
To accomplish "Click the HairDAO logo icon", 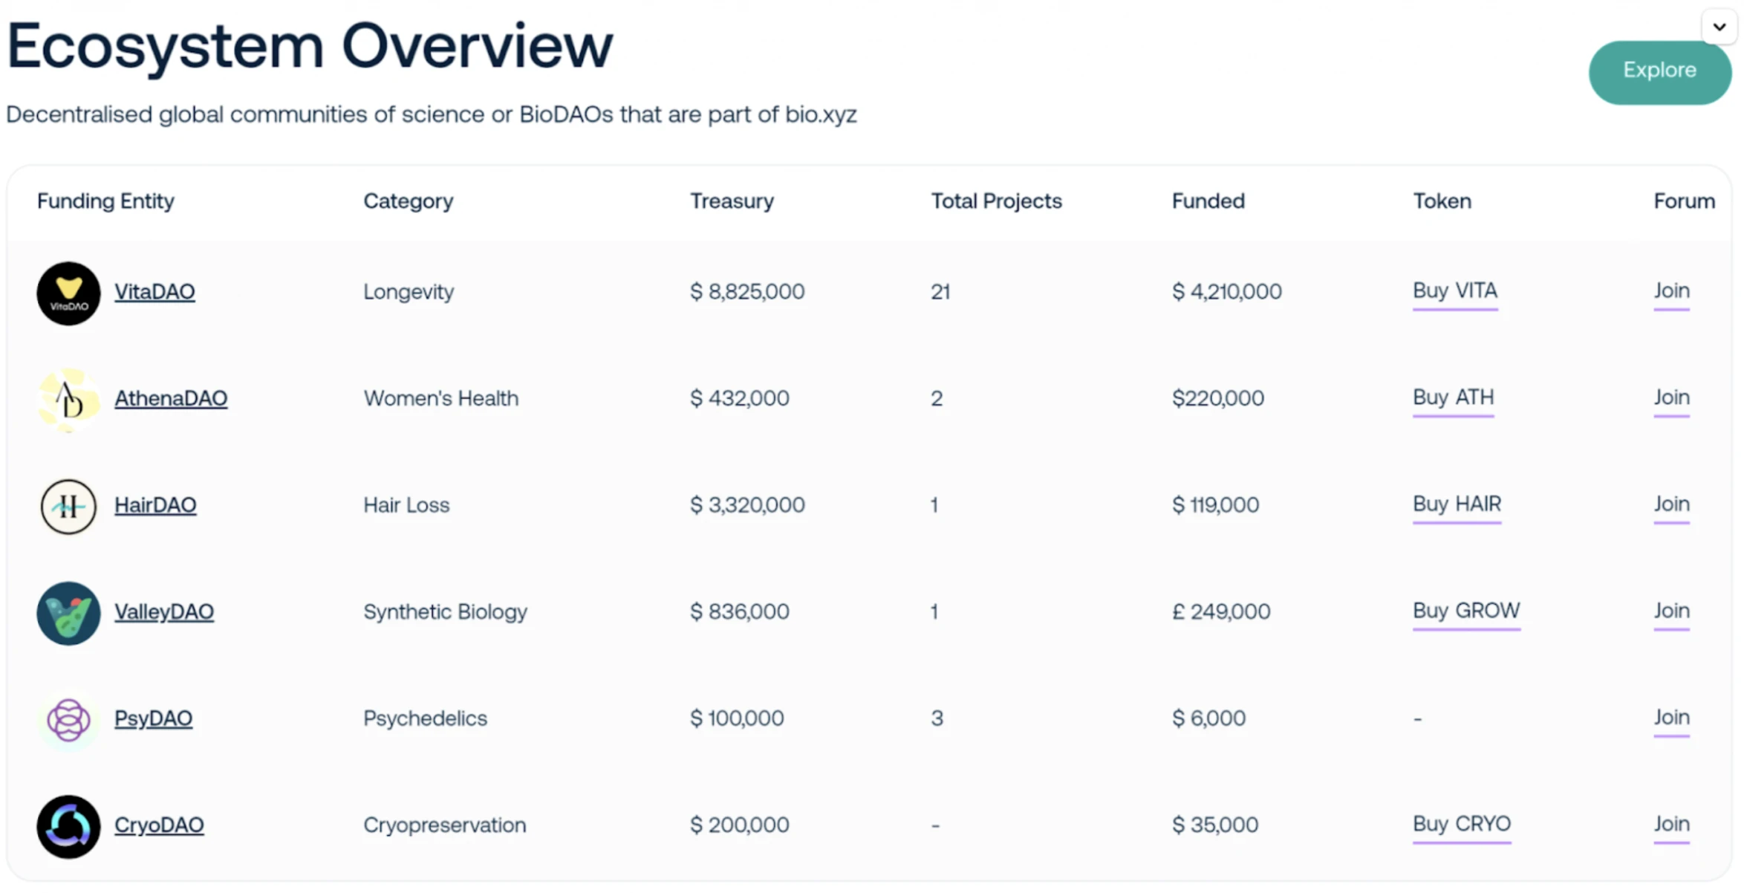I will pos(68,506).
